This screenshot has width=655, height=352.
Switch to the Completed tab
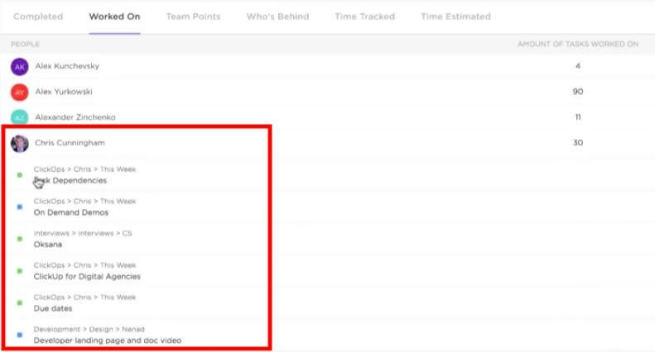[x=38, y=17]
